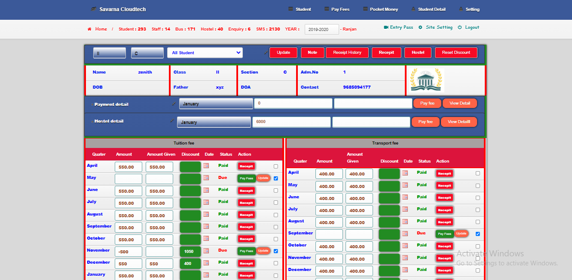Viewport: 572px width, 280px height.
Task: Check the April tuition fee checkbox
Action: (x=275, y=166)
